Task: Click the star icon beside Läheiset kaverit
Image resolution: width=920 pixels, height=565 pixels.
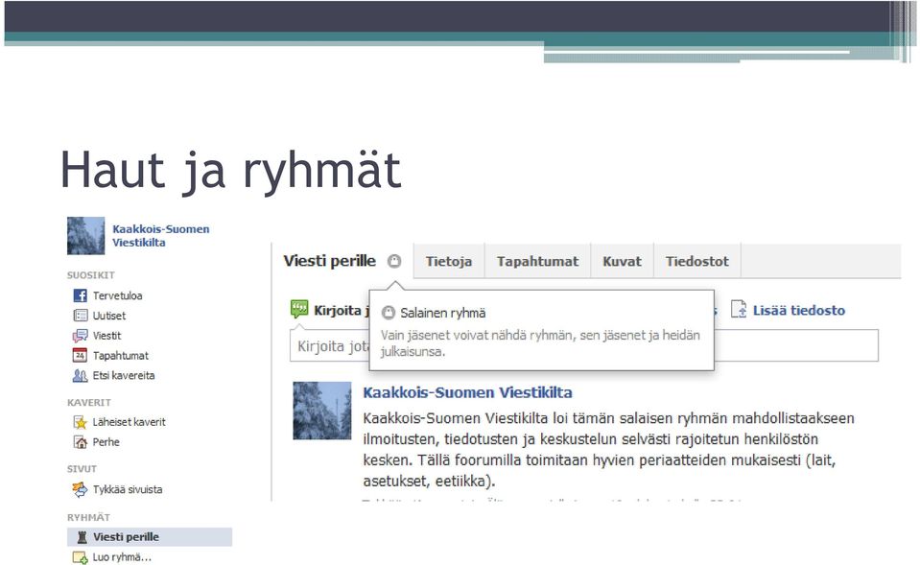Action: (x=81, y=422)
